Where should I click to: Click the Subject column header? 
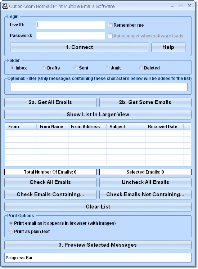click(126, 127)
